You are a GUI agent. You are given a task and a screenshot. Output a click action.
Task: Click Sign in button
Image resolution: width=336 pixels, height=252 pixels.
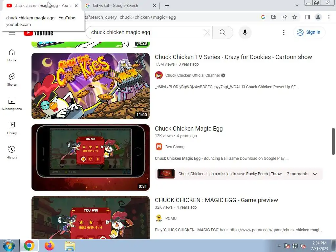click(309, 32)
